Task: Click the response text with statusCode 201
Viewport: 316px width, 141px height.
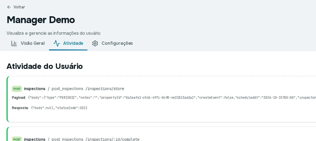Action: click(59, 108)
